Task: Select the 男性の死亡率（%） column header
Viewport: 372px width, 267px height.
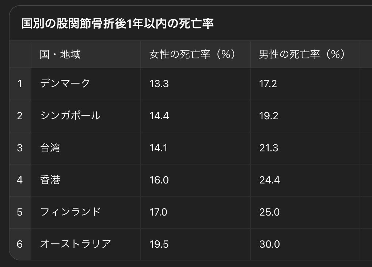Action: pyautogui.click(x=302, y=54)
